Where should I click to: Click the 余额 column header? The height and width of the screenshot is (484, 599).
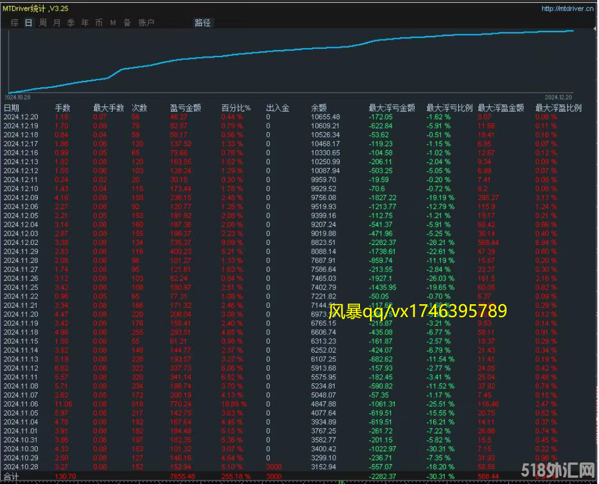(x=319, y=108)
